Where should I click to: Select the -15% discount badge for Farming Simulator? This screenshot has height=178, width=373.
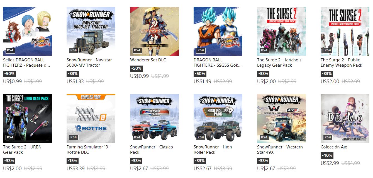pyautogui.click(x=72, y=161)
